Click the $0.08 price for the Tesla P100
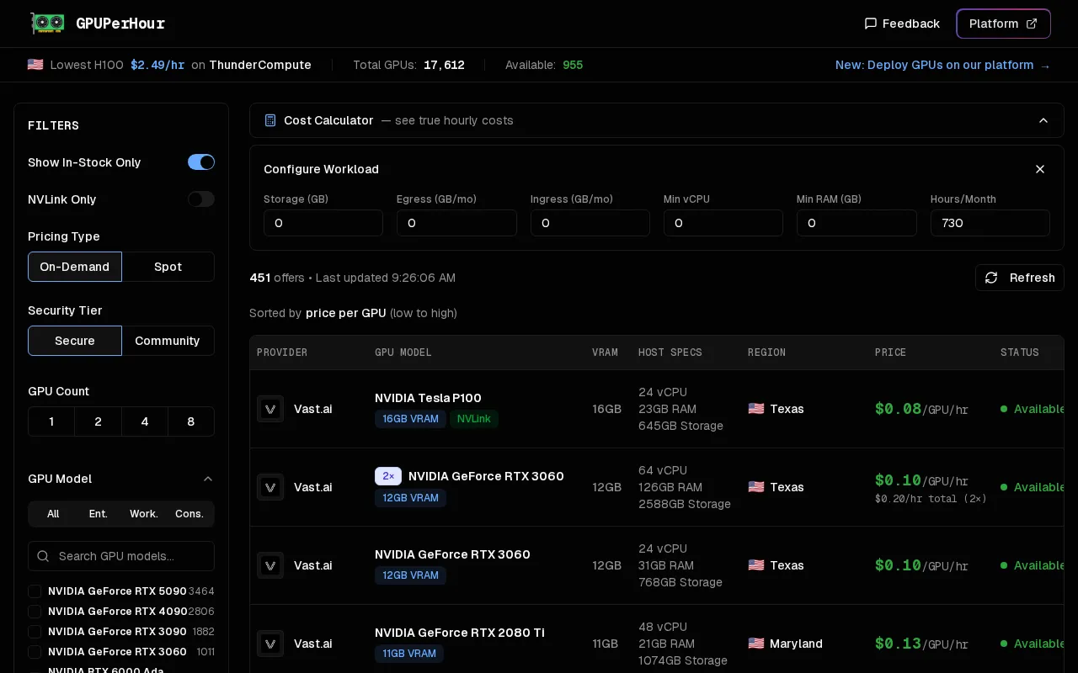1078x673 pixels. (x=899, y=409)
